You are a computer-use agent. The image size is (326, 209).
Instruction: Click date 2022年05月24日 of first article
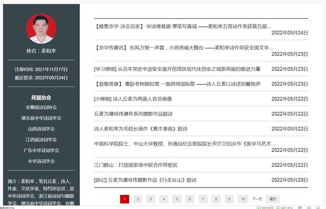290,33
